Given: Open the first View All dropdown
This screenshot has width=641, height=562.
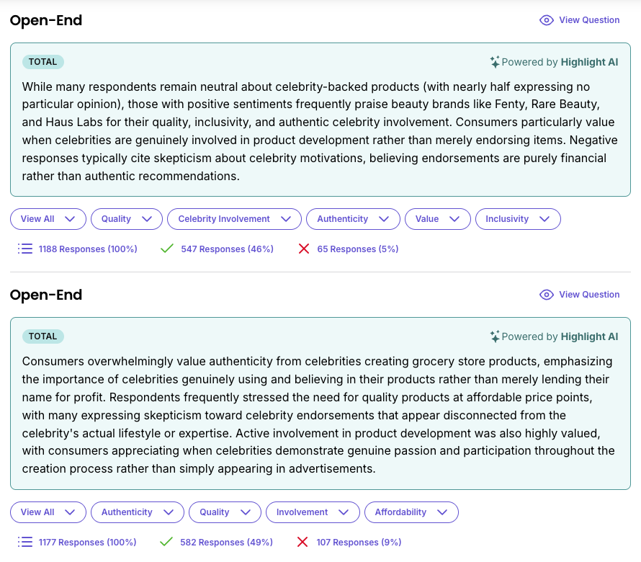Looking at the screenshot, I should point(48,219).
